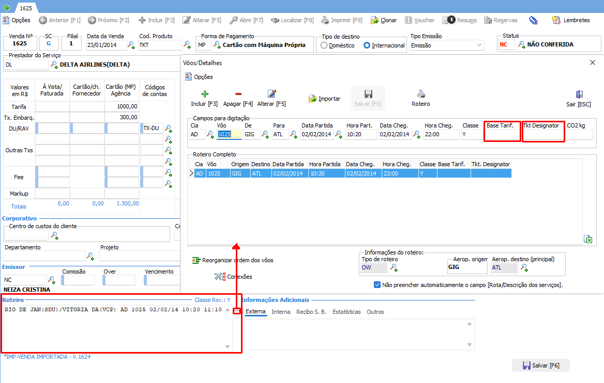604x383 pixels.
Task: Click calendar lookup for Data Cheg.
Action: coord(416,134)
